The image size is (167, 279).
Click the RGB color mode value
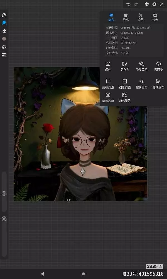click(126, 48)
